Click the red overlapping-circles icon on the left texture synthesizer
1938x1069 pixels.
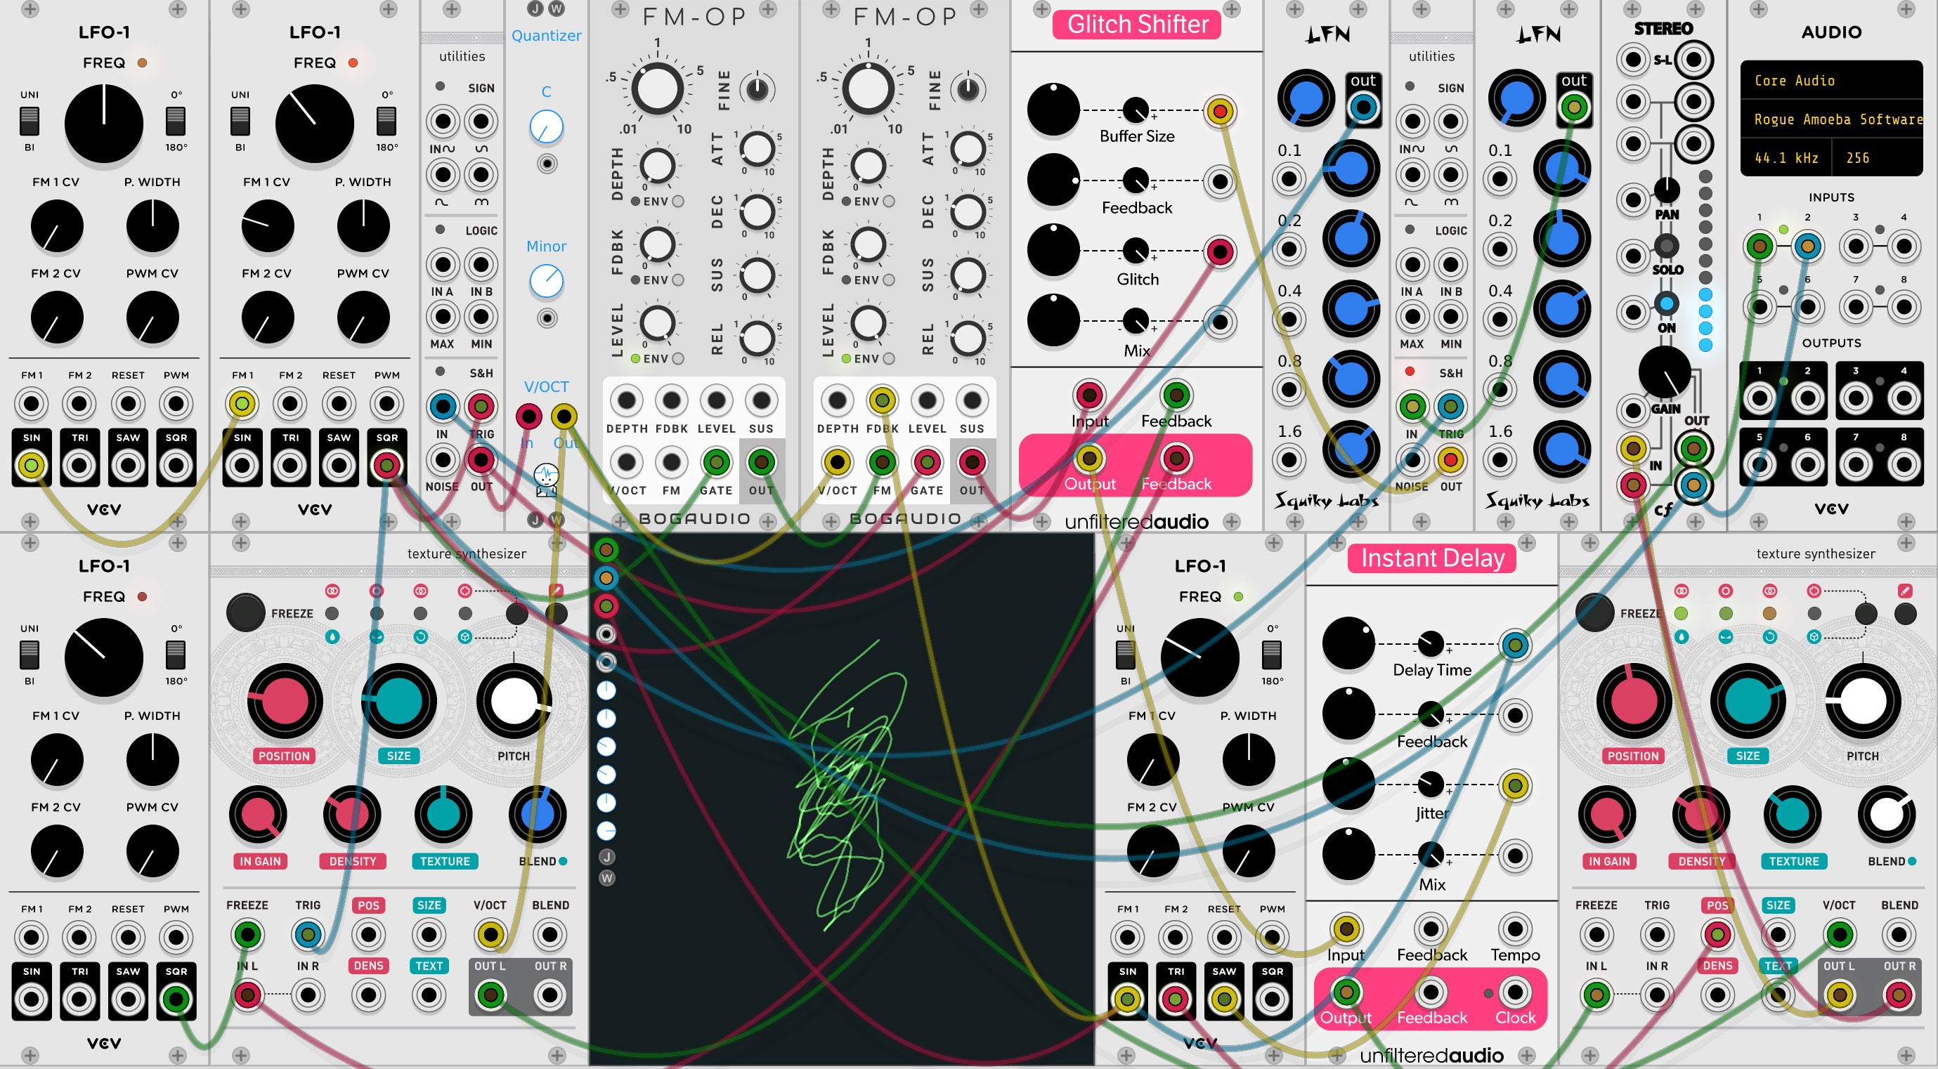(332, 591)
